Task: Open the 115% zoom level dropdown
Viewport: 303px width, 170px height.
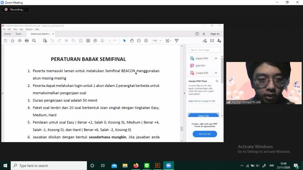Action: [x=157, y=41]
